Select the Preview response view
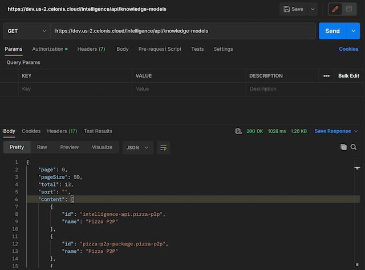This screenshot has width=365, height=270. tap(70, 147)
